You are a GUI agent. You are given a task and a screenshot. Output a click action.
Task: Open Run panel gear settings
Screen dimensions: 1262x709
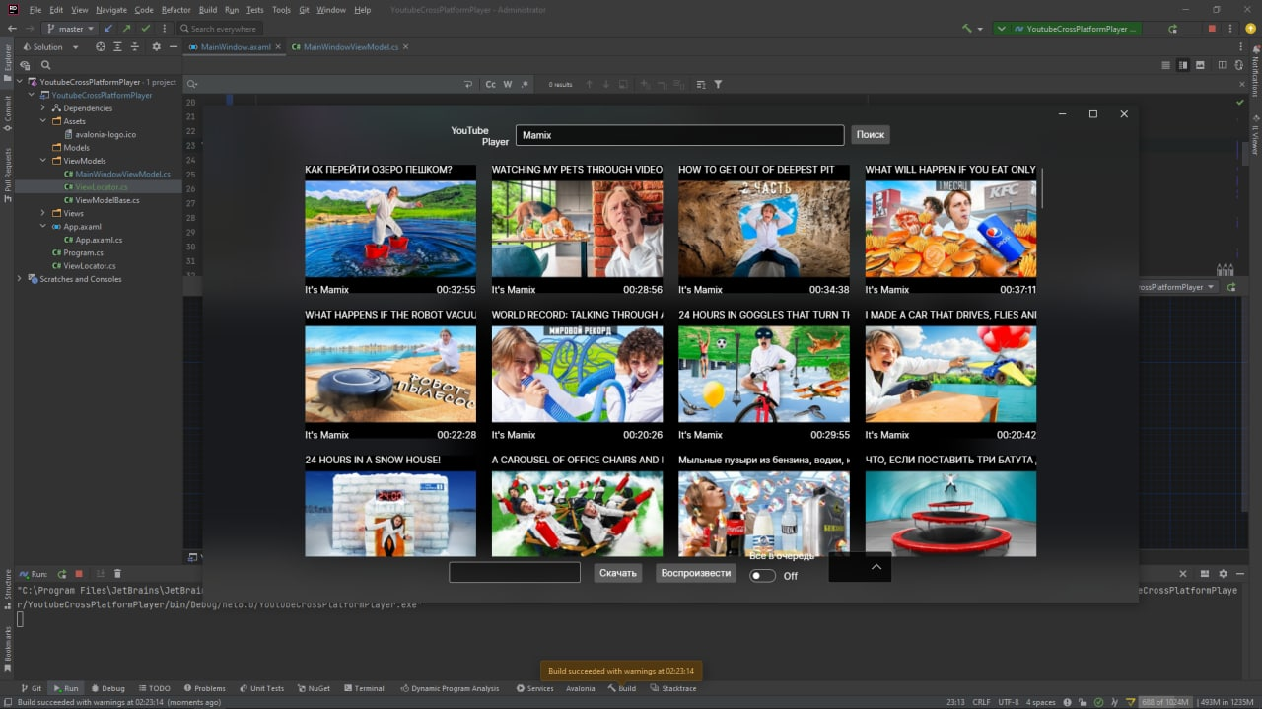[x=1224, y=574]
